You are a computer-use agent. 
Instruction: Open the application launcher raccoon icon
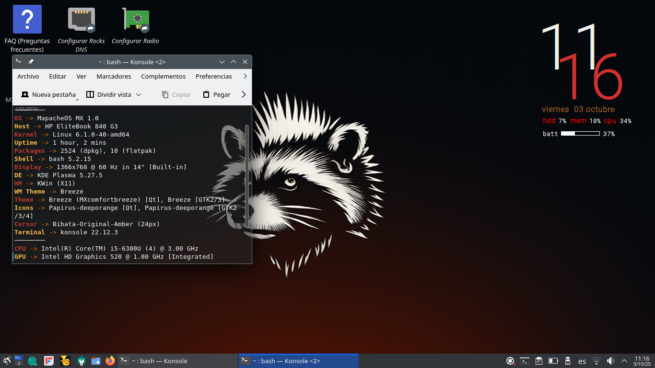click(x=7, y=361)
